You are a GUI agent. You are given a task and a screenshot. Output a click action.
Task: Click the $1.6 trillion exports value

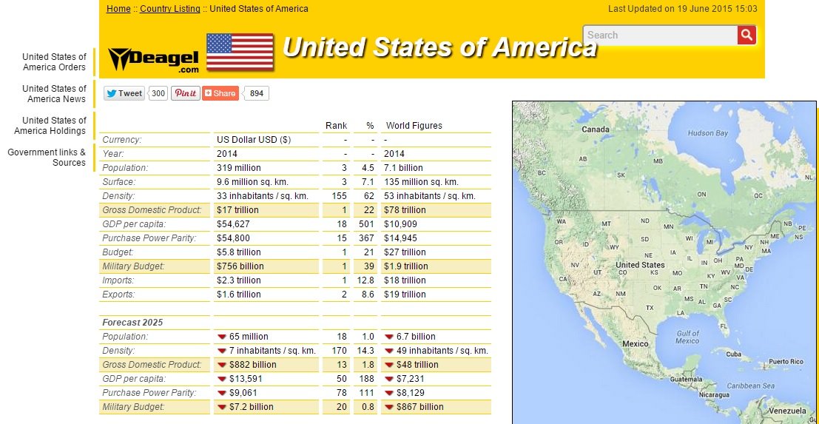coord(239,295)
